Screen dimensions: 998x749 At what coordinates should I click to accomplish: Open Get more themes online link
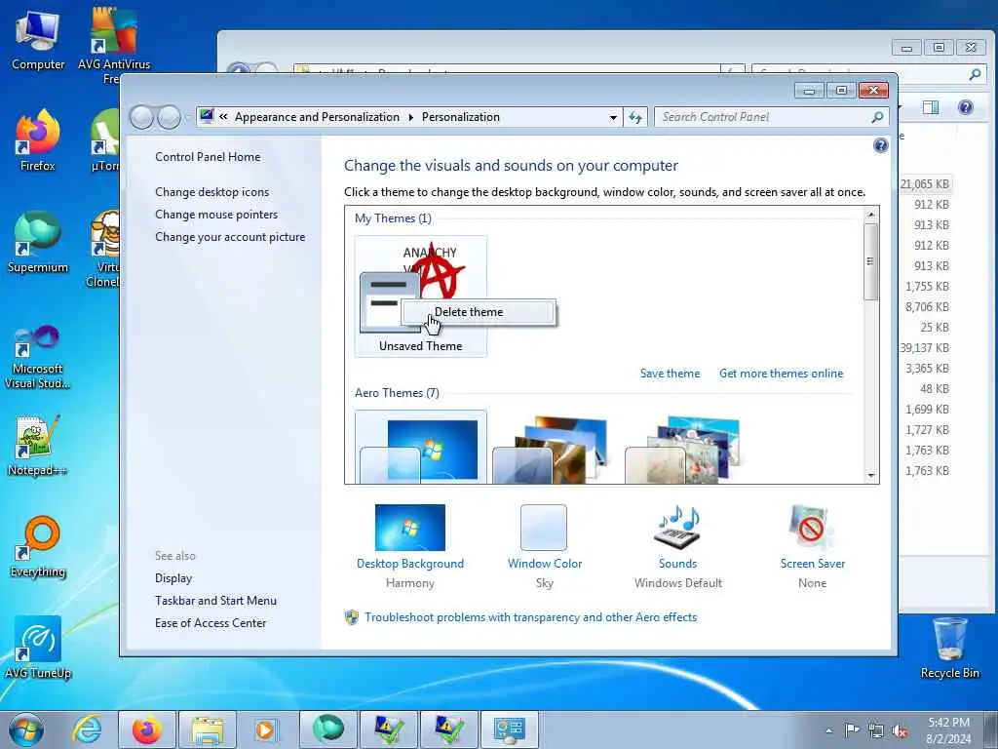[x=781, y=374]
